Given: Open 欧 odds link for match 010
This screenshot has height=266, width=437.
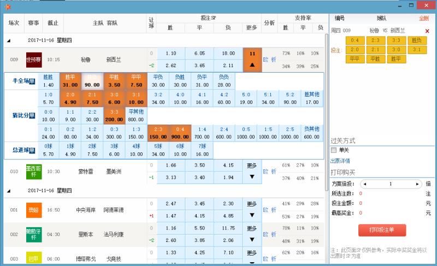Looking at the screenshot, I should click(265, 172).
